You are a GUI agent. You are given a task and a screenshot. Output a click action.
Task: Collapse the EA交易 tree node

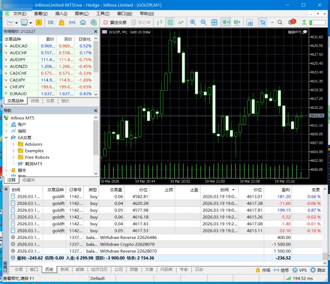(7, 137)
